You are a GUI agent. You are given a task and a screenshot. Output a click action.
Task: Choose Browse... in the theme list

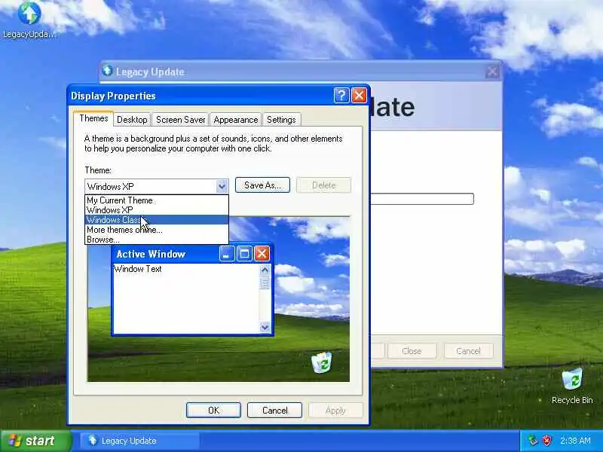pyautogui.click(x=157, y=240)
